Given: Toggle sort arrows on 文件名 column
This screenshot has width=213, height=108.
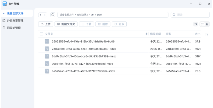Looking at the screenshot, I should [x=147, y=34].
